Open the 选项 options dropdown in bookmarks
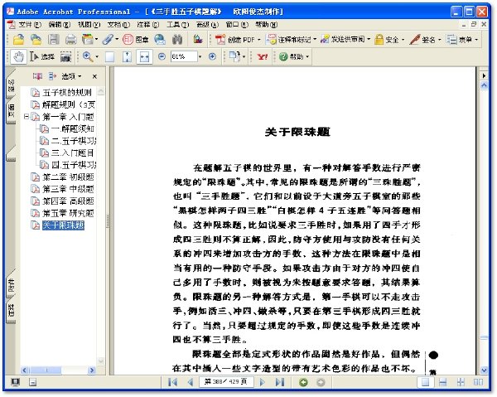 [x=71, y=76]
